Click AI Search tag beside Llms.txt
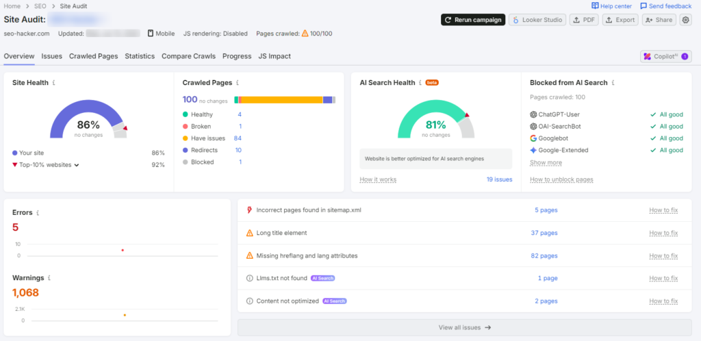The image size is (701, 341). [x=323, y=278]
